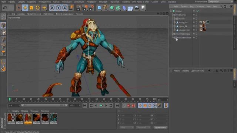Viewport: 237px width, 133px height.
Task: Click the home icon in Object Manager
Action: (x=225, y=6)
